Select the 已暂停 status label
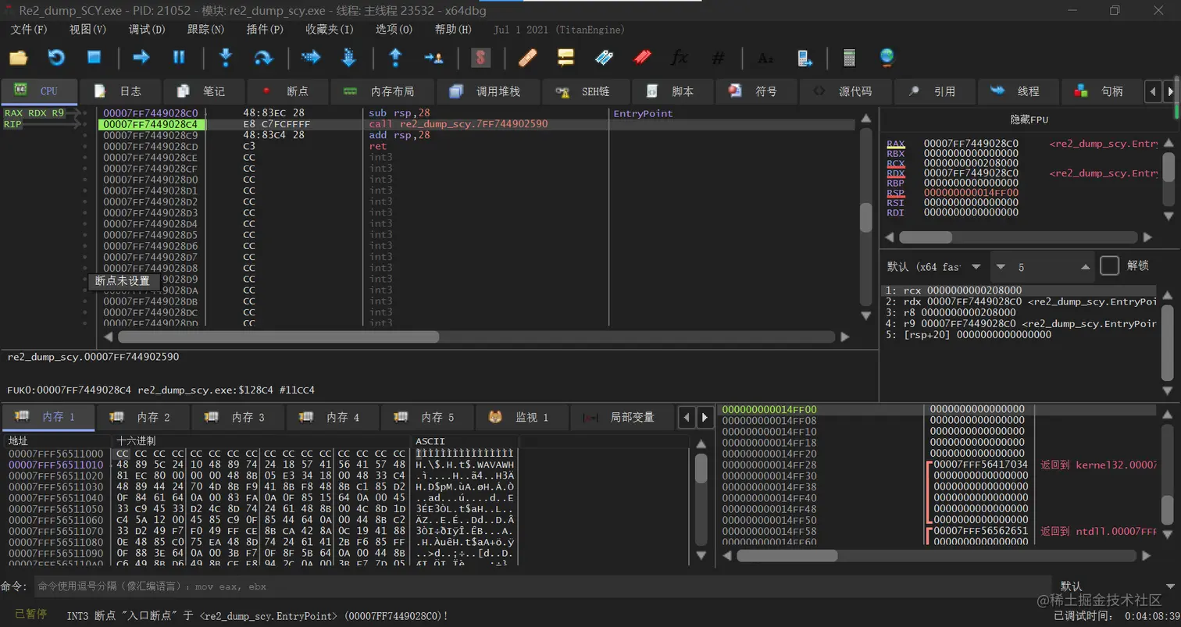The width and height of the screenshot is (1181, 627). (31, 614)
